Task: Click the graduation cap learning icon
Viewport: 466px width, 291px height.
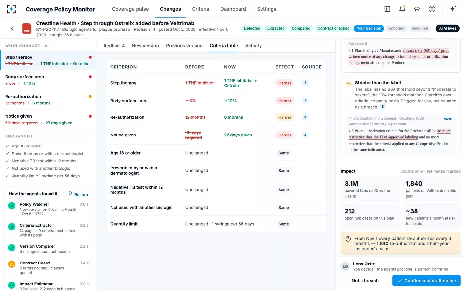Action: click(x=417, y=9)
